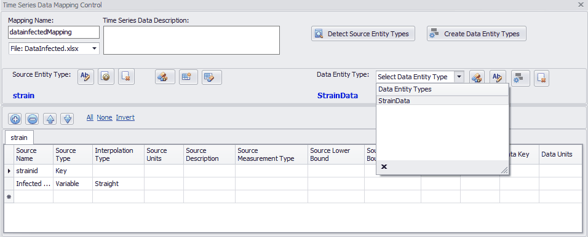Viewport: 588px width, 237px height.
Task: Add a new source entity type
Action: tap(106, 77)
